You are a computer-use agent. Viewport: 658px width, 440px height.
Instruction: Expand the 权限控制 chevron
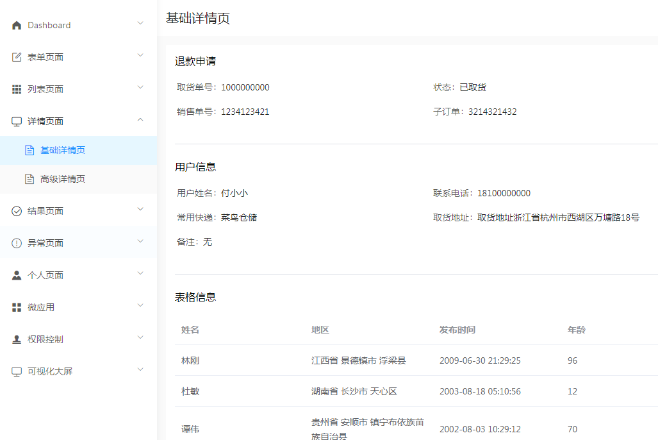tap(140, 337)
